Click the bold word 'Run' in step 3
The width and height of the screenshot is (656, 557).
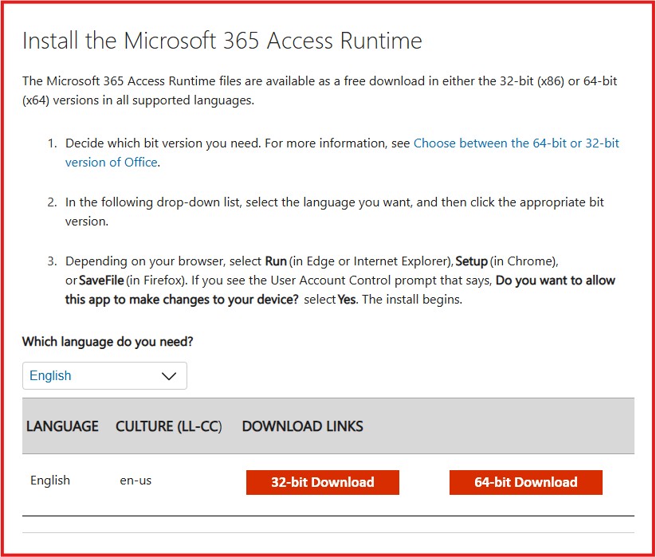[x=276, y=261]
